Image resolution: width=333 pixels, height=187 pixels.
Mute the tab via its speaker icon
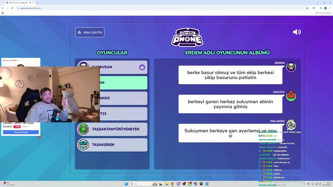[x=30, y=3]
